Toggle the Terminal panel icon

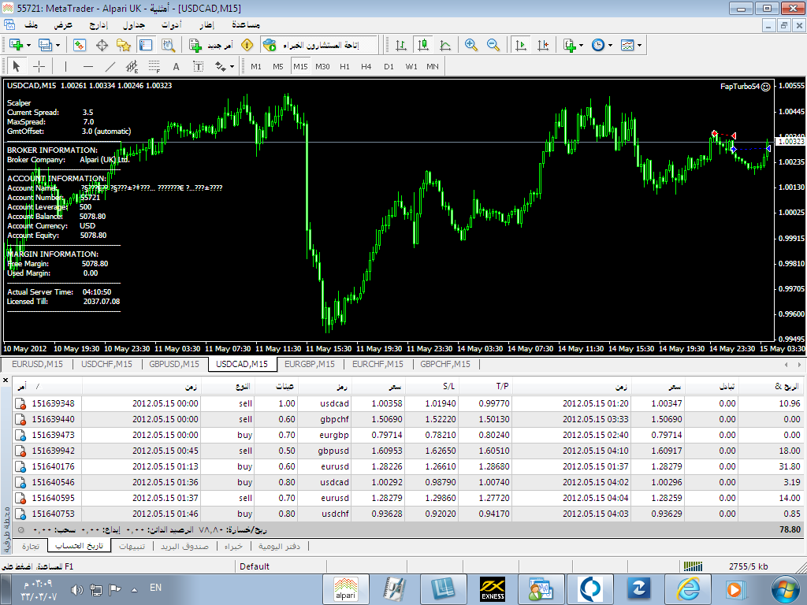tap(146, 45)
